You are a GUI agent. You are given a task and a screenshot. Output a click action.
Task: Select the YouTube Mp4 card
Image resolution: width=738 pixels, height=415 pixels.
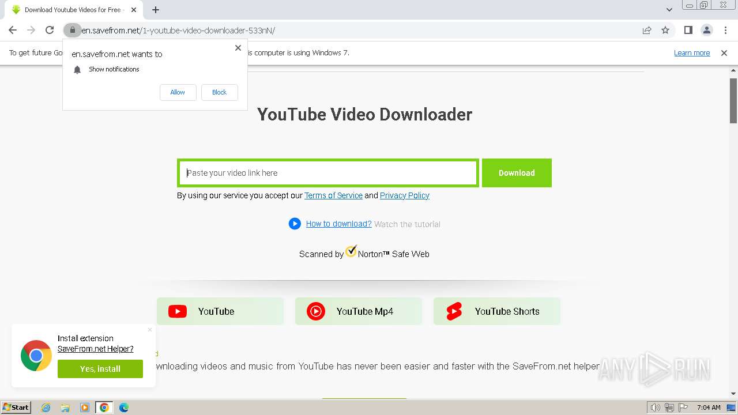pyautogui.click(x=359, y=311)
